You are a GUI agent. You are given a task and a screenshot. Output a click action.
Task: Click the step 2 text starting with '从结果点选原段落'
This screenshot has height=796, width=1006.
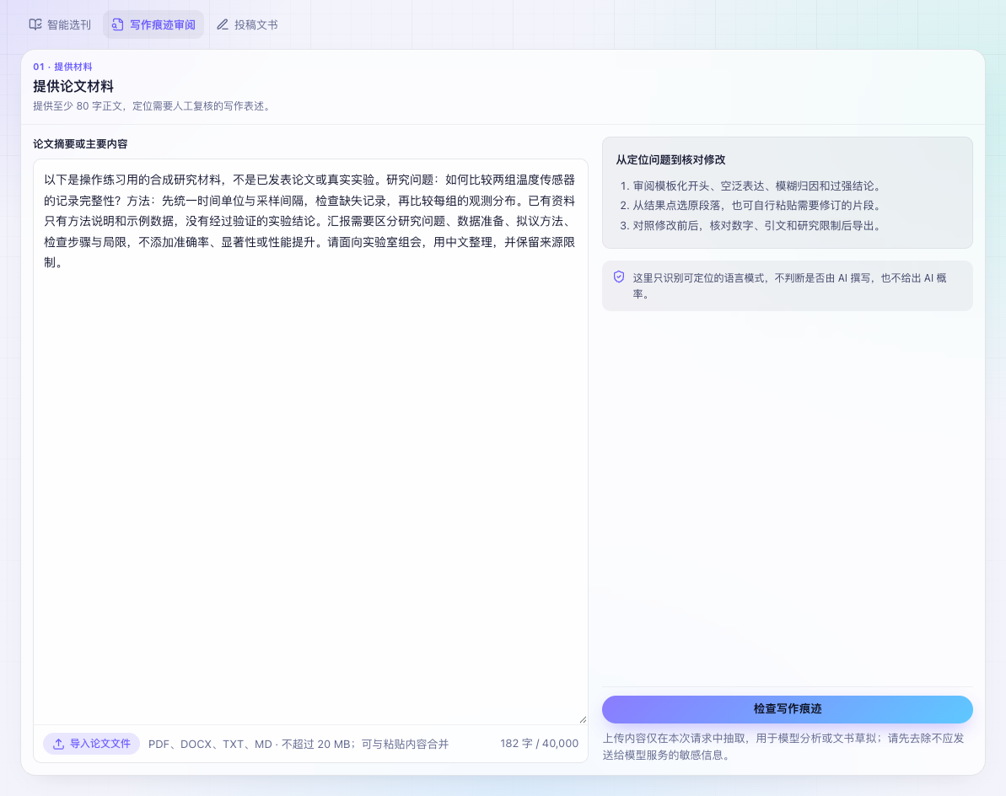point(759,206)
